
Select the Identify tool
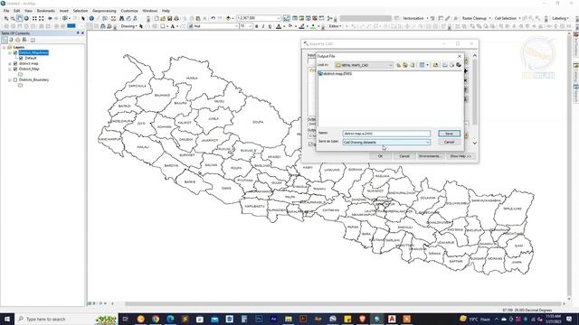coord(91,18)
